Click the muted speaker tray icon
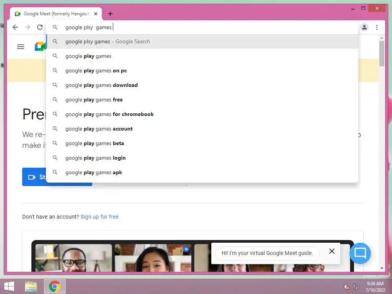The height and width of the screenshot is (294, 392). (x=346, y=287)
